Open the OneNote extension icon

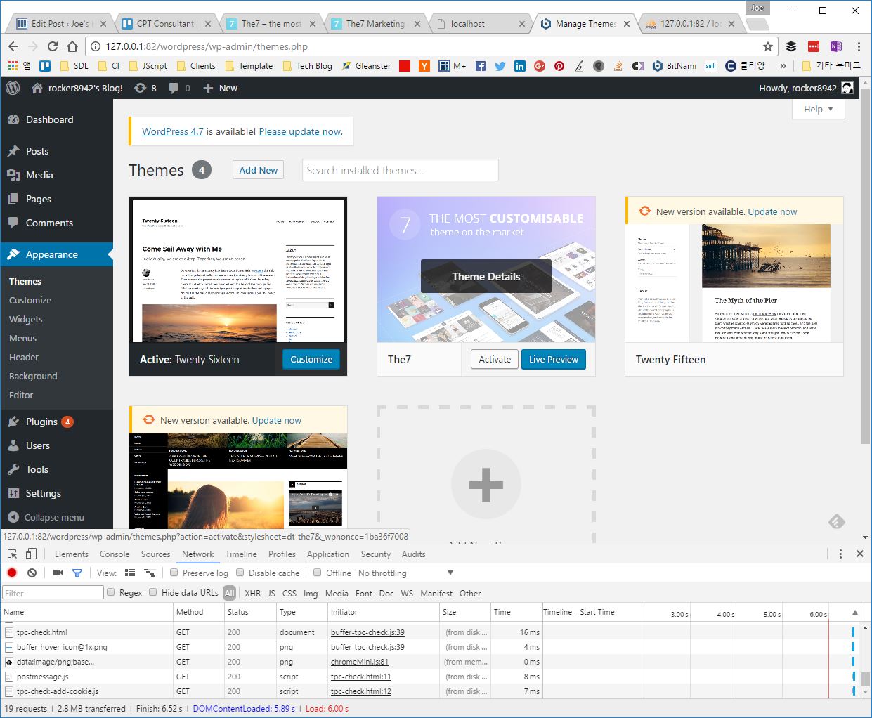(835, 46)
